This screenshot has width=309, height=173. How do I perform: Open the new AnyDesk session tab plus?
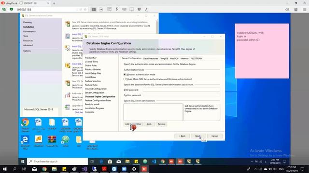click(54, 3)
